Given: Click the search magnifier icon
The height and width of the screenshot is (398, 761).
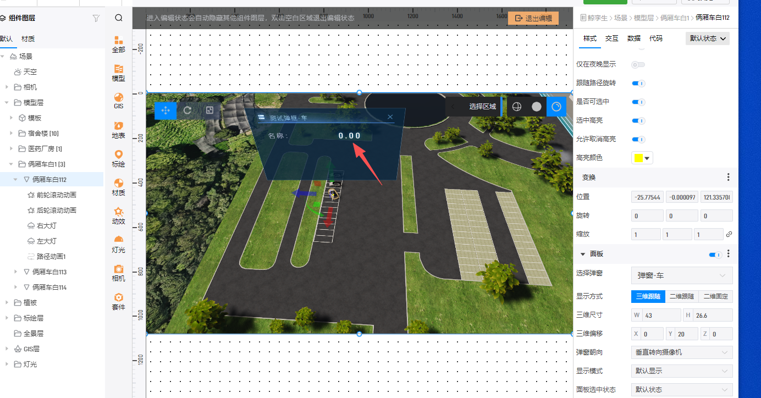Looking at the screenshot, I should (119, 18).
